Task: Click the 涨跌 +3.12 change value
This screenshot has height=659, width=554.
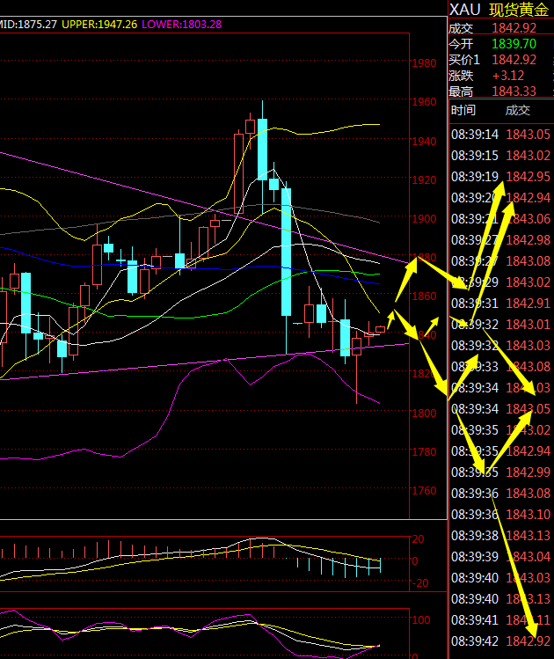Action: tap(509, 75)
